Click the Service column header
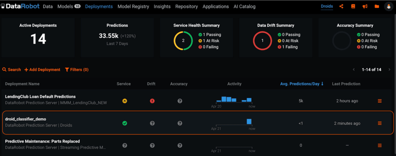Screen dimensions: 396x156 coord(124,84)
